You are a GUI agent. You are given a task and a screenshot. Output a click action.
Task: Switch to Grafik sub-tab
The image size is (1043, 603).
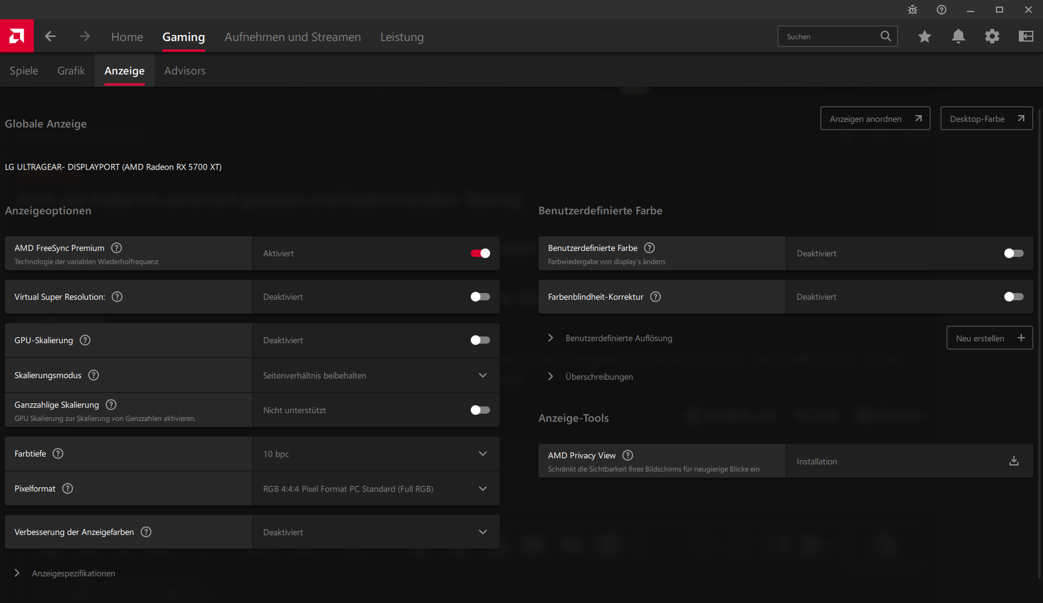click(x=71, y=71)
